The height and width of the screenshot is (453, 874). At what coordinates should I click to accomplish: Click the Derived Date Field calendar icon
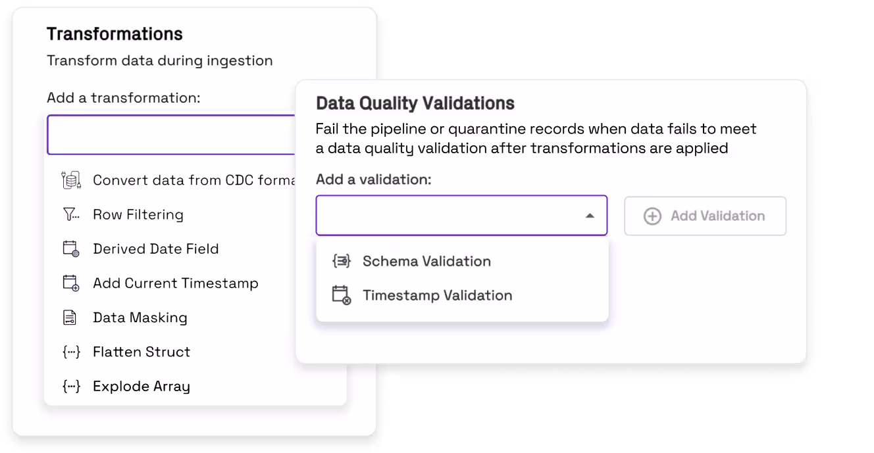[x=71, y=249]
